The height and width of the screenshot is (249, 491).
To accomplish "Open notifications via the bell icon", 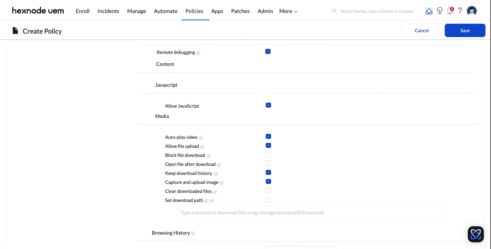I will pyautogui.click(x=450, y=11).
